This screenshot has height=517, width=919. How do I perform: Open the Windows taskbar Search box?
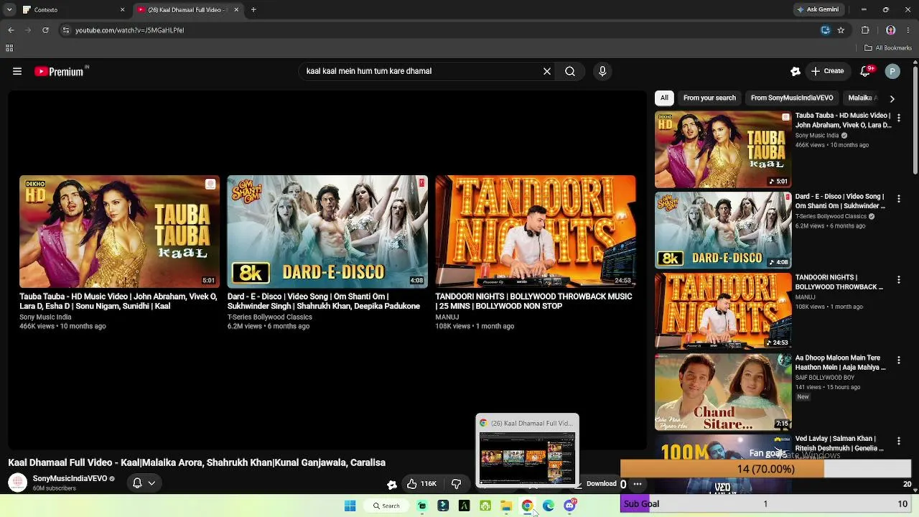click(x=386, y=506)
